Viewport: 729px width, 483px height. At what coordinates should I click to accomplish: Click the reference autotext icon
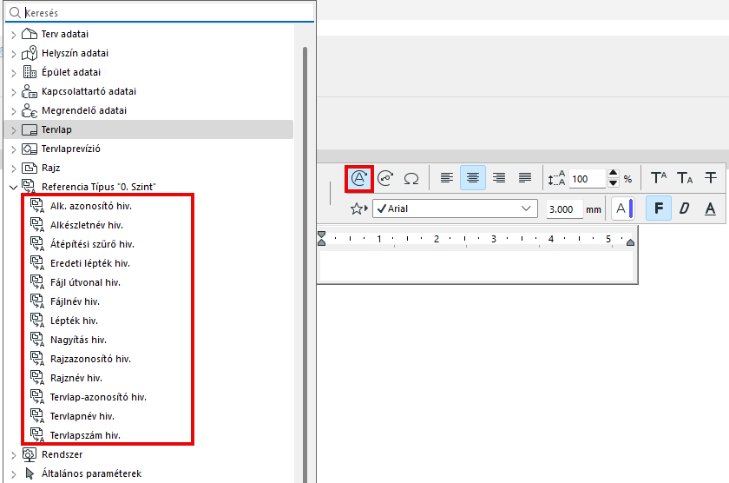pos(385,178)
